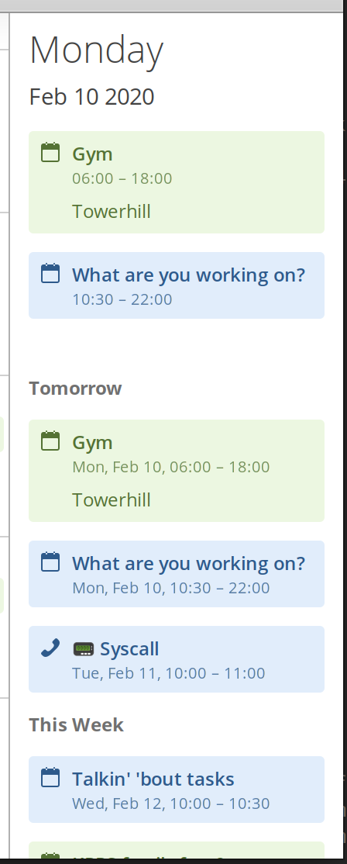Click the calendar icon on Tomorrow's 'What are you working on?'

click(x=50, y=562)
